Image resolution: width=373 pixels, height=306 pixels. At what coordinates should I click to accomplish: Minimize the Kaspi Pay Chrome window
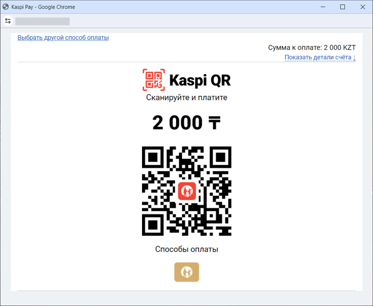[x=323, y=7]
